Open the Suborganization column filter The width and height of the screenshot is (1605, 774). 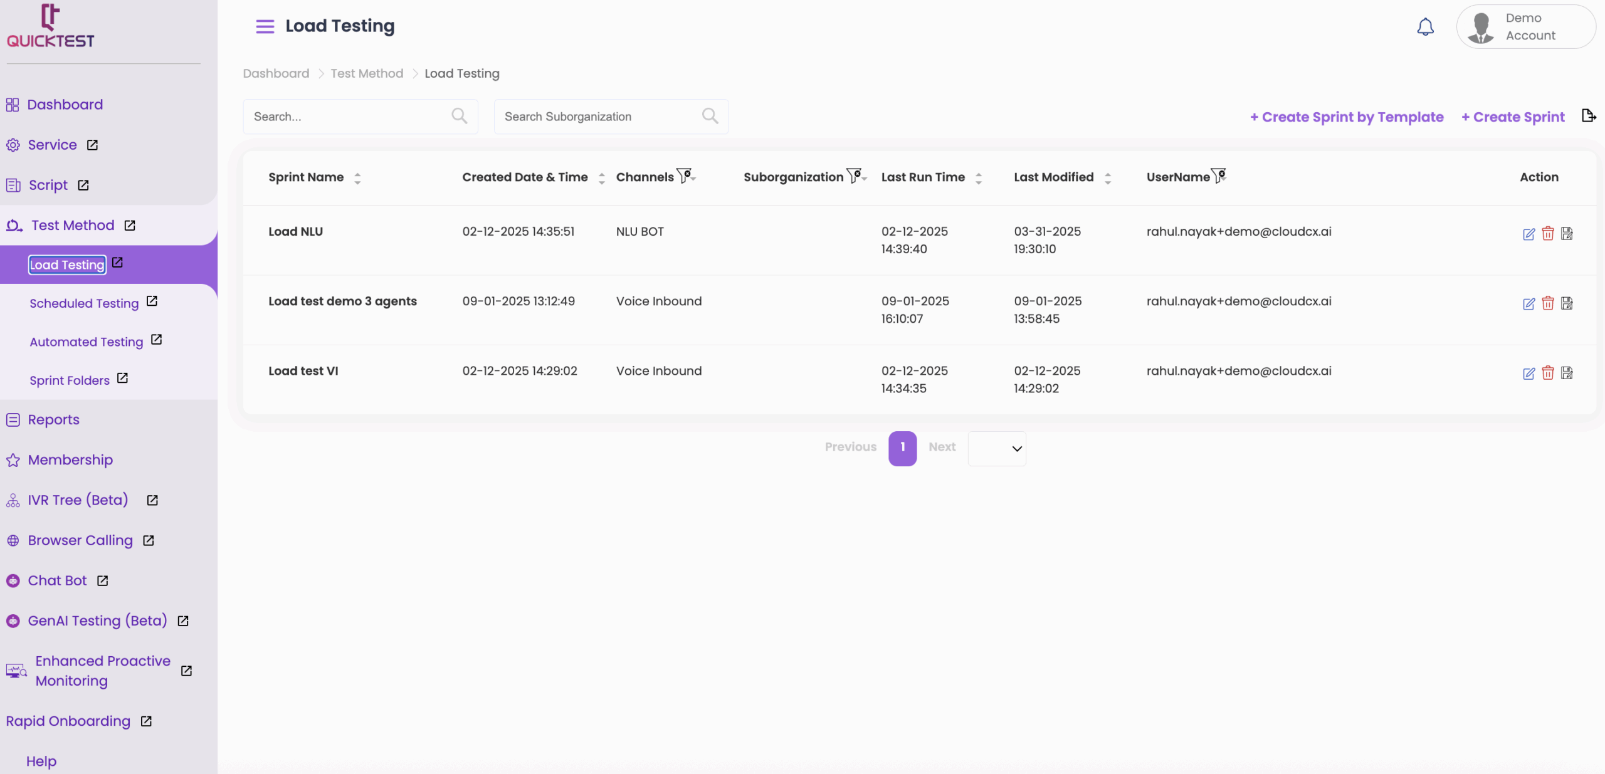click(855, 176)
